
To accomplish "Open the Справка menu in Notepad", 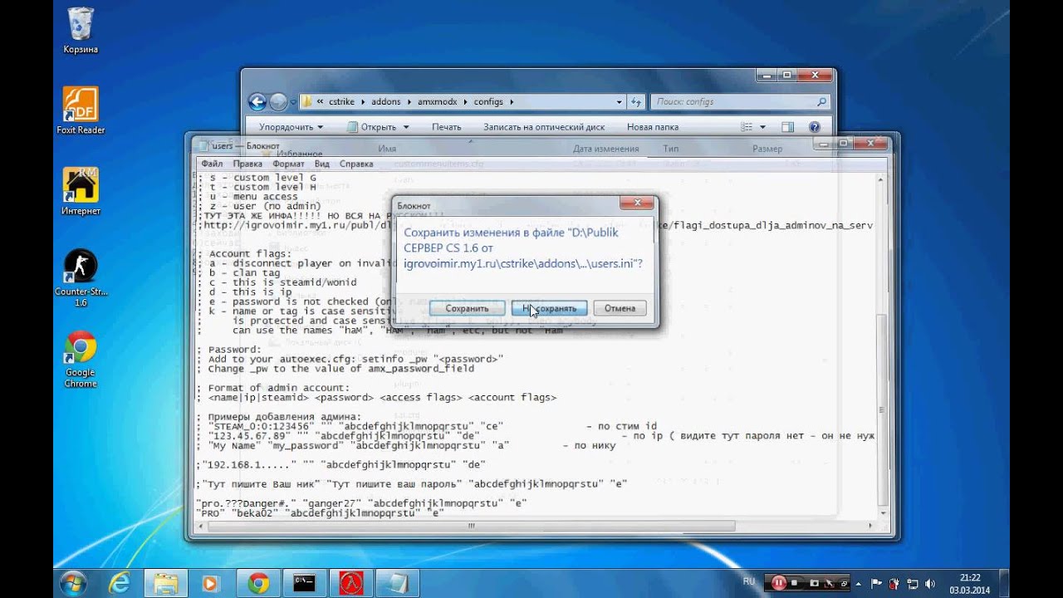I will [356, 164].
